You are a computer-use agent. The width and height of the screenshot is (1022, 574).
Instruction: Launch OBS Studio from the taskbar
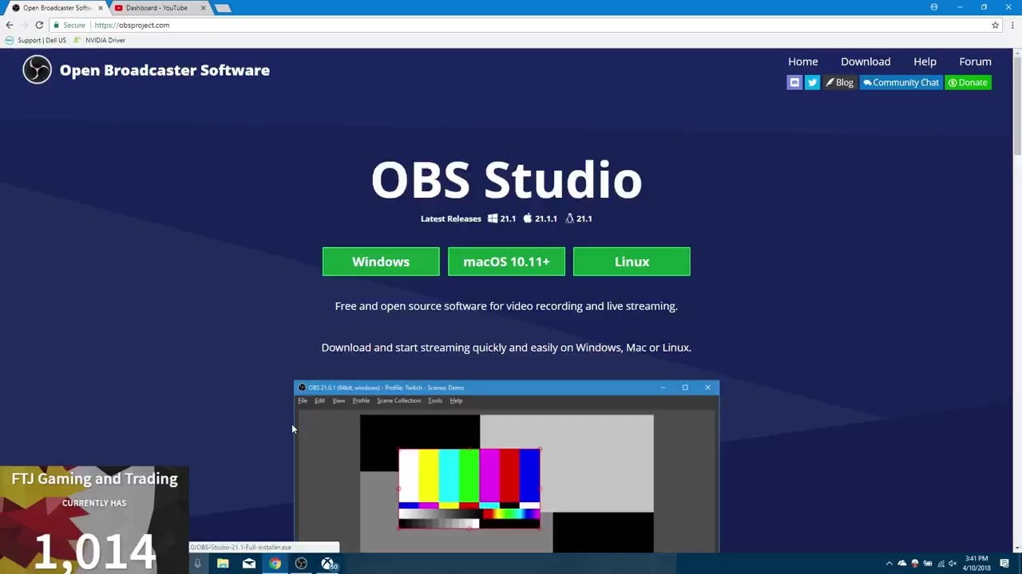click(301, 564)
